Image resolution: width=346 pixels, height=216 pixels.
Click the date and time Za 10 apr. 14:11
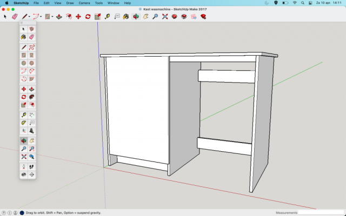329,3
